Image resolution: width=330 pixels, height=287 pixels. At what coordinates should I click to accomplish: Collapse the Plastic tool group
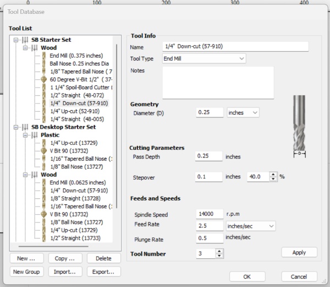click(26, 134)
